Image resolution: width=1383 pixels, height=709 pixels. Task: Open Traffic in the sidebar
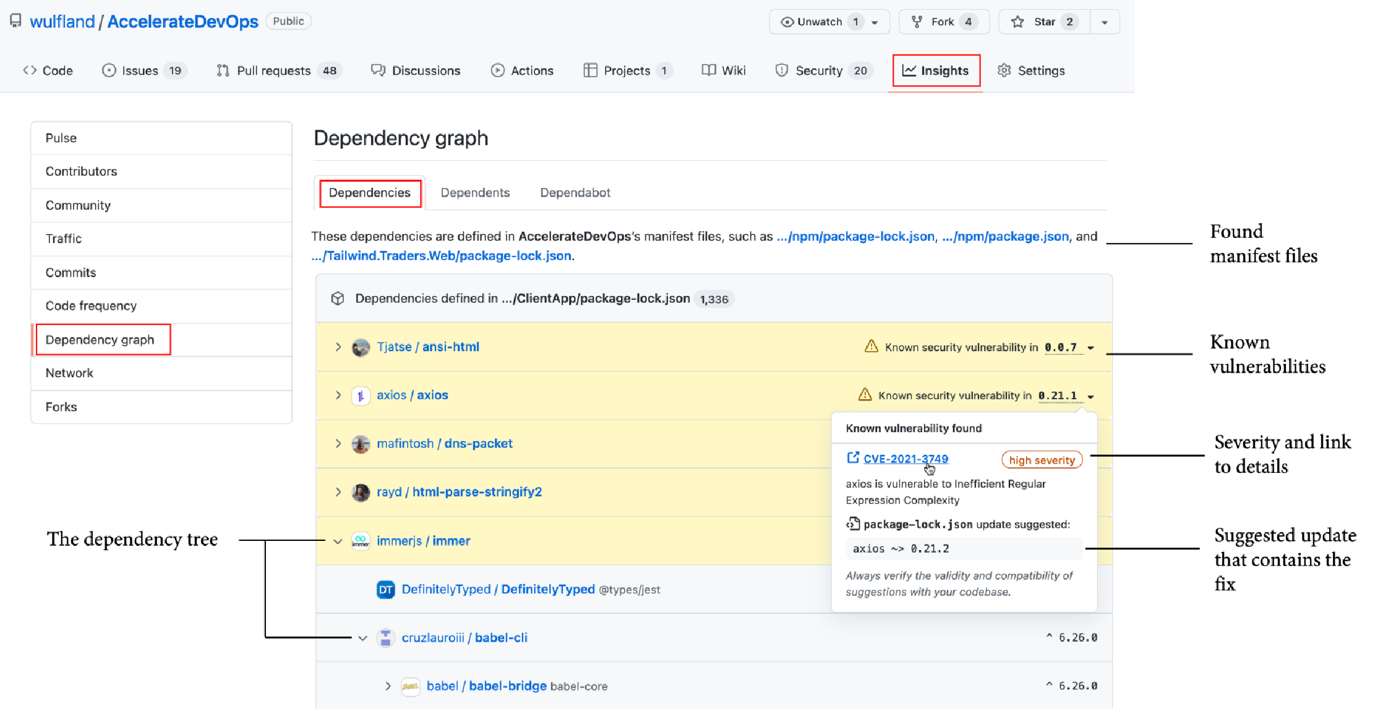(x=161, y=239)
